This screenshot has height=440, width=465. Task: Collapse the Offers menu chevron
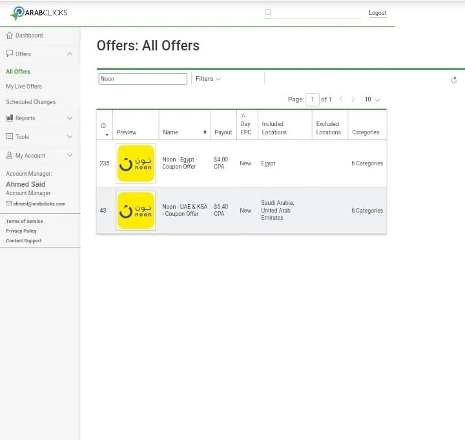pyautogui.click(x=70, y=54)
